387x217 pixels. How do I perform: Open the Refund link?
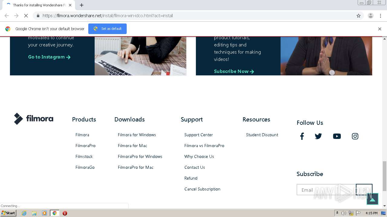tap(191, 178)
